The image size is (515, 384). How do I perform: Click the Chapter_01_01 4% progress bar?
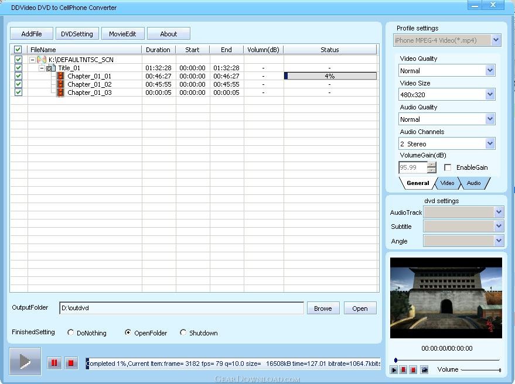pos(330,76)
